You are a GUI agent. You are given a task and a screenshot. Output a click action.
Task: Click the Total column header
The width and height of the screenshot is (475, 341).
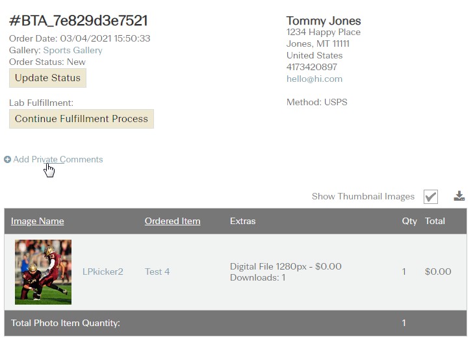435,221
